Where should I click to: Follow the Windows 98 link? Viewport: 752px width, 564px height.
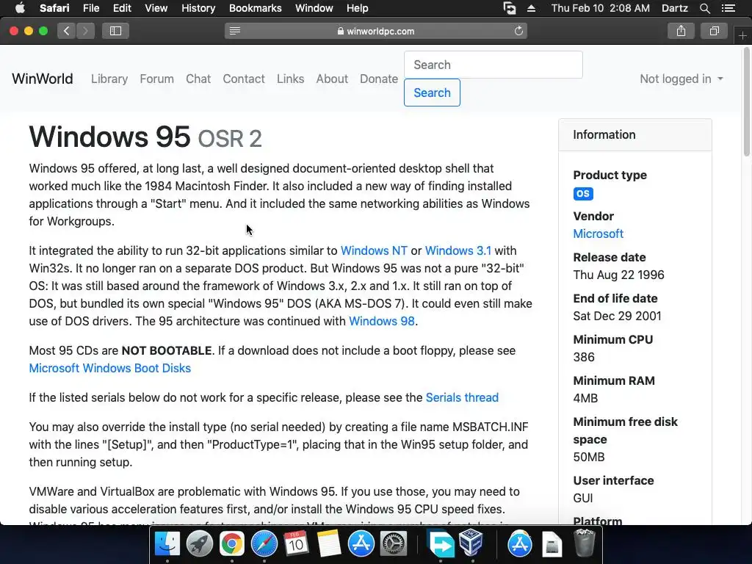(381, 322)
